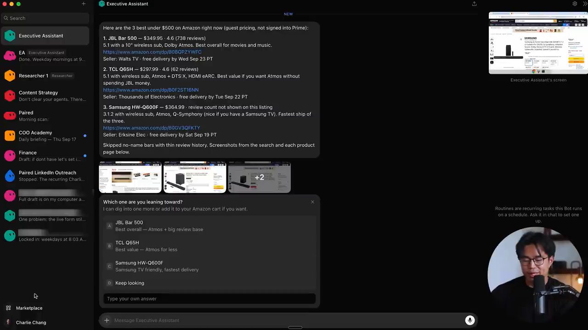Open Researcher 1 bot avatar

pyautogui.click(x=10, y=76)
